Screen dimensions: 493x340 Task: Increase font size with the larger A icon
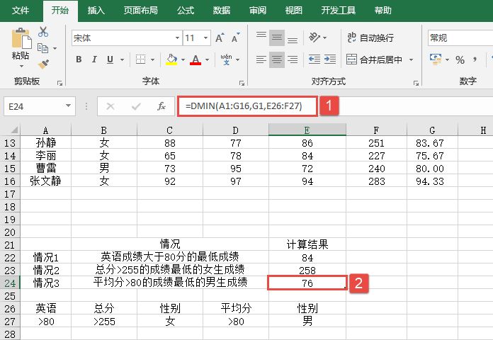219,38
